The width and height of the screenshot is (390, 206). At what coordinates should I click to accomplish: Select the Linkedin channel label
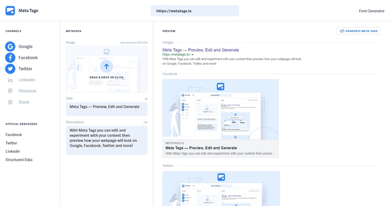pos(27,80)
